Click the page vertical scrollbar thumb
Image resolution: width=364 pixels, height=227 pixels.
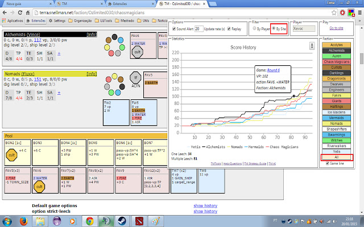point(362,58)
